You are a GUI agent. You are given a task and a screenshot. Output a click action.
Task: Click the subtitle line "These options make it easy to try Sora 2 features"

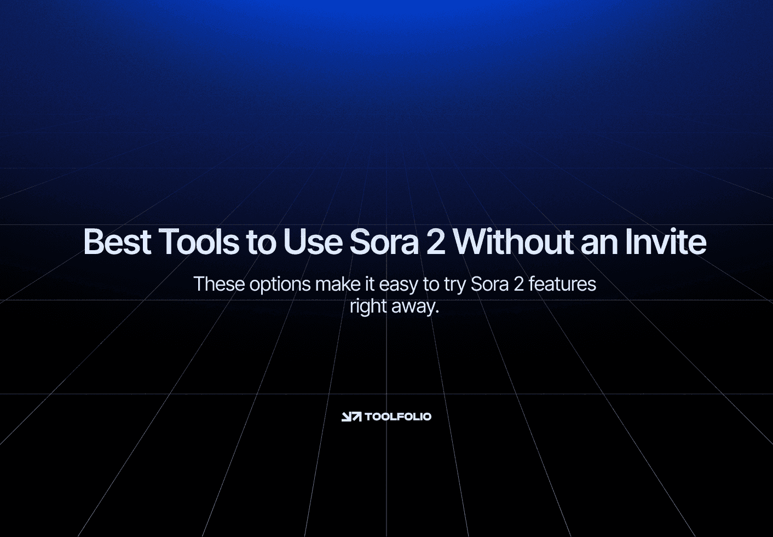click(x=395, y=284)
